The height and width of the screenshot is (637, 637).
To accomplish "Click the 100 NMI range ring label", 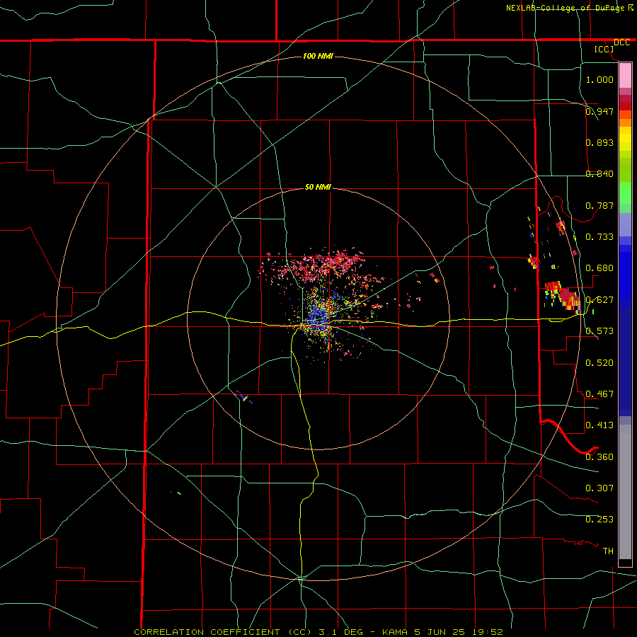I will (318, 56).
